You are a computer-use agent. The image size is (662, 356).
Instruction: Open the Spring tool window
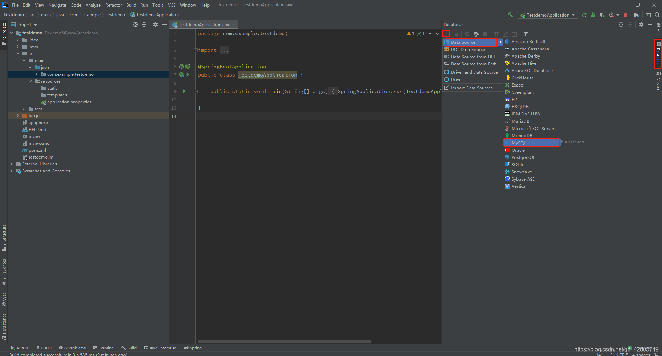(193, 348)
